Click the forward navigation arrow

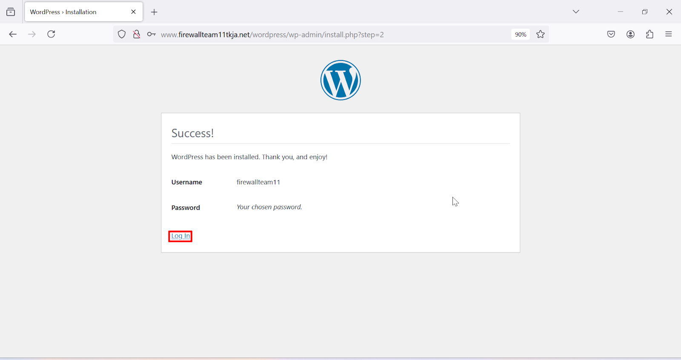pyautogui.click(x=32, y=34)
